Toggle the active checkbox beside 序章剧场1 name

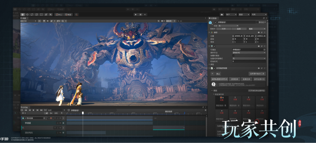click(x=216, y=22)
